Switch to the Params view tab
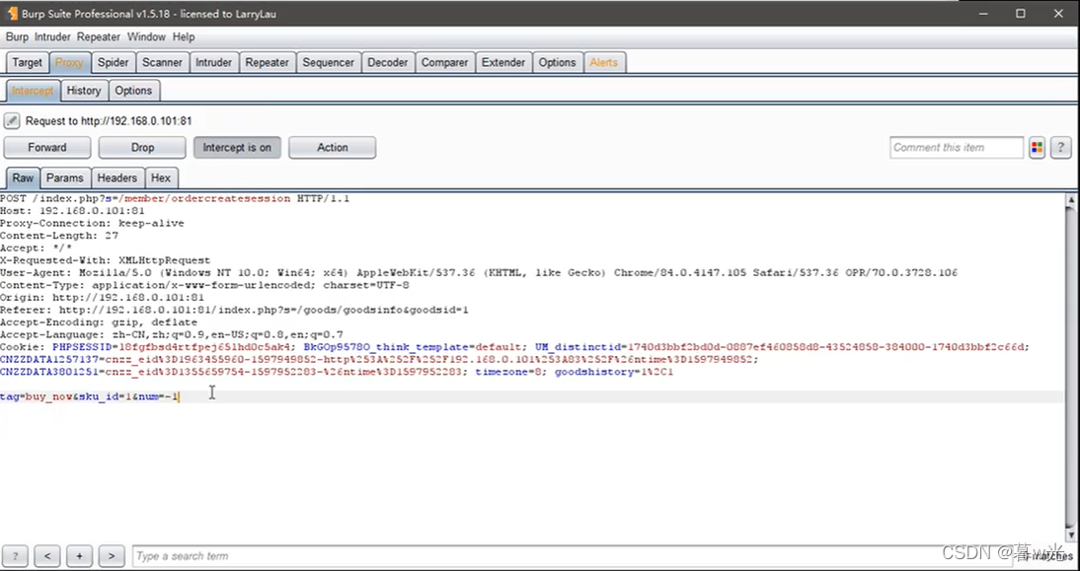1080x571 pixels. (65, 178)
